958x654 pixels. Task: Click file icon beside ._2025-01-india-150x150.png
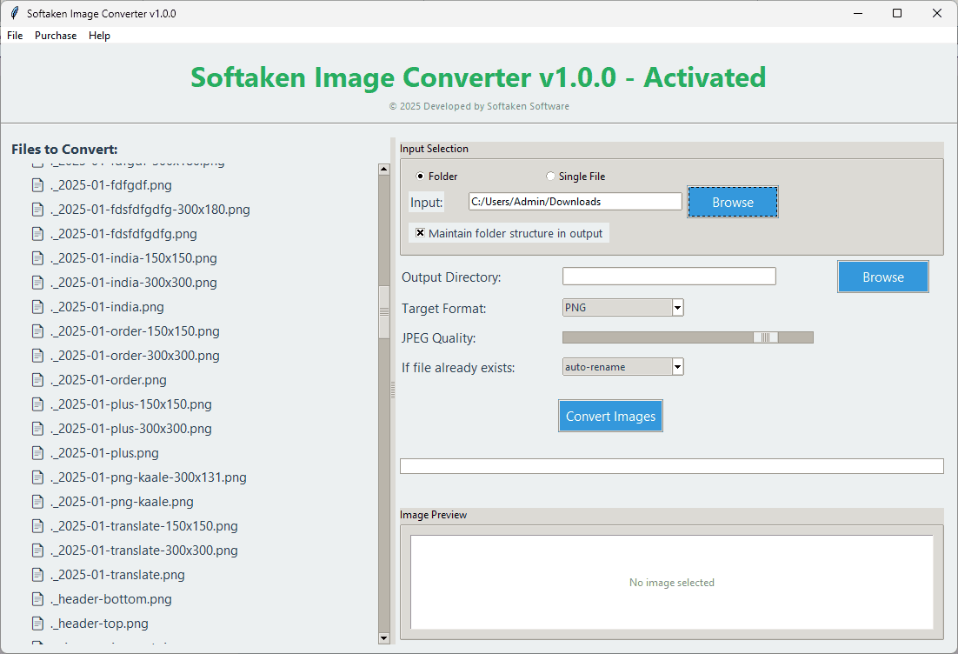click(x=38, y=258)
